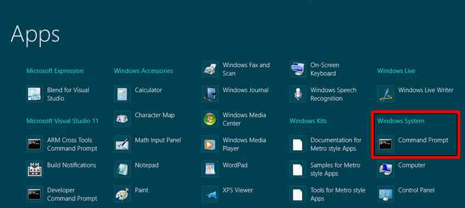Select the Windows Accessories group heading

[x=143, y=71]
